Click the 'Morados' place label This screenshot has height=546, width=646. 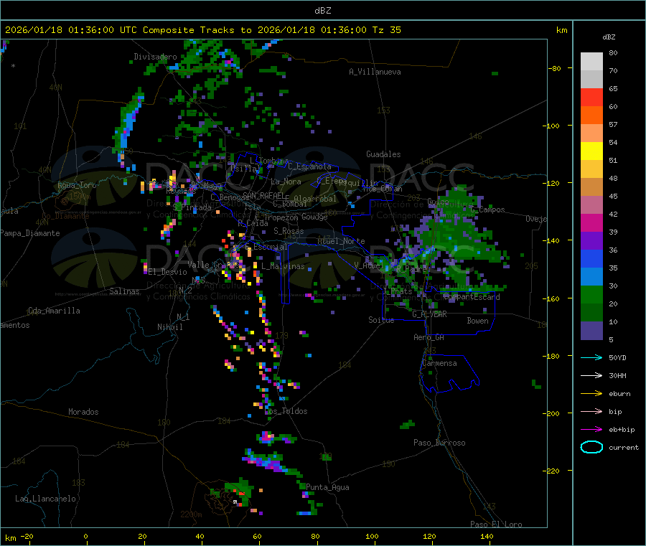[83, 412]
